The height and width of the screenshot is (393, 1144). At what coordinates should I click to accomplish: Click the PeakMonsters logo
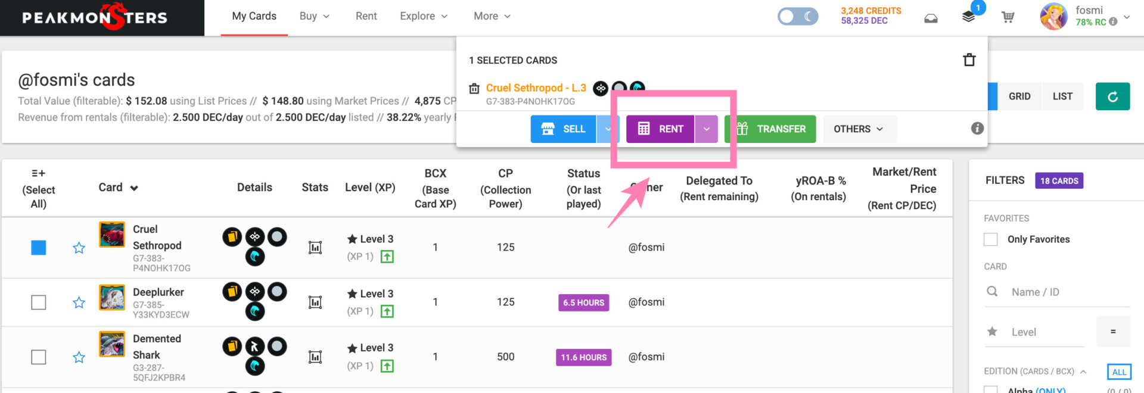pyautogui.click(x=95, y=17)
